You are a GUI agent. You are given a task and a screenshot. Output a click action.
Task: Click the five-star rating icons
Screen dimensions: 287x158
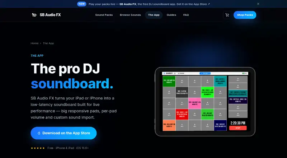coord(38,148)
